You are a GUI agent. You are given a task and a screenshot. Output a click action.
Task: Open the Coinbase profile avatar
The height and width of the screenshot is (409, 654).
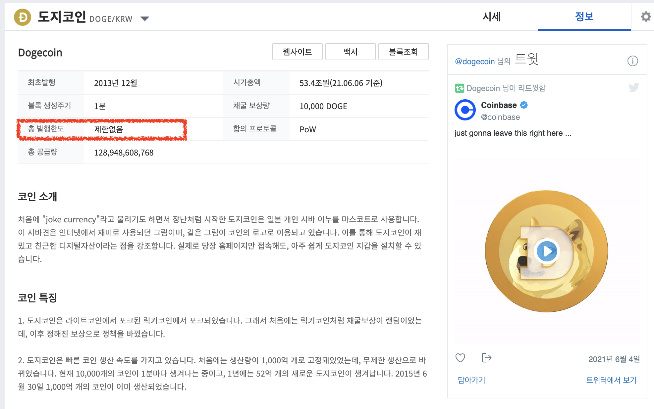[x=465, y=110]
